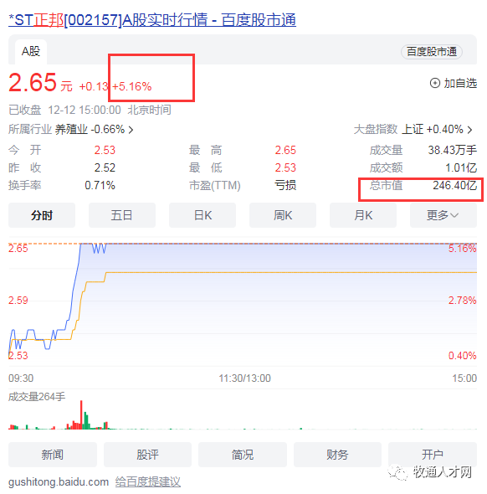Click the 昨收 2.52 value

[105, 168]
